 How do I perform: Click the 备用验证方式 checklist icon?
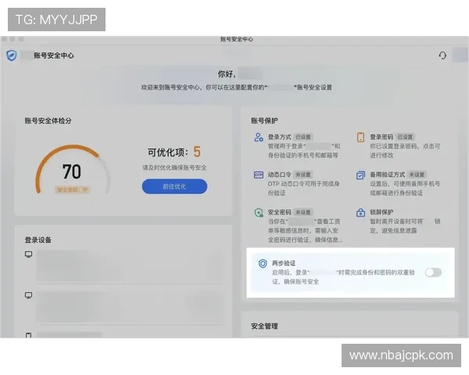[360, 175]
